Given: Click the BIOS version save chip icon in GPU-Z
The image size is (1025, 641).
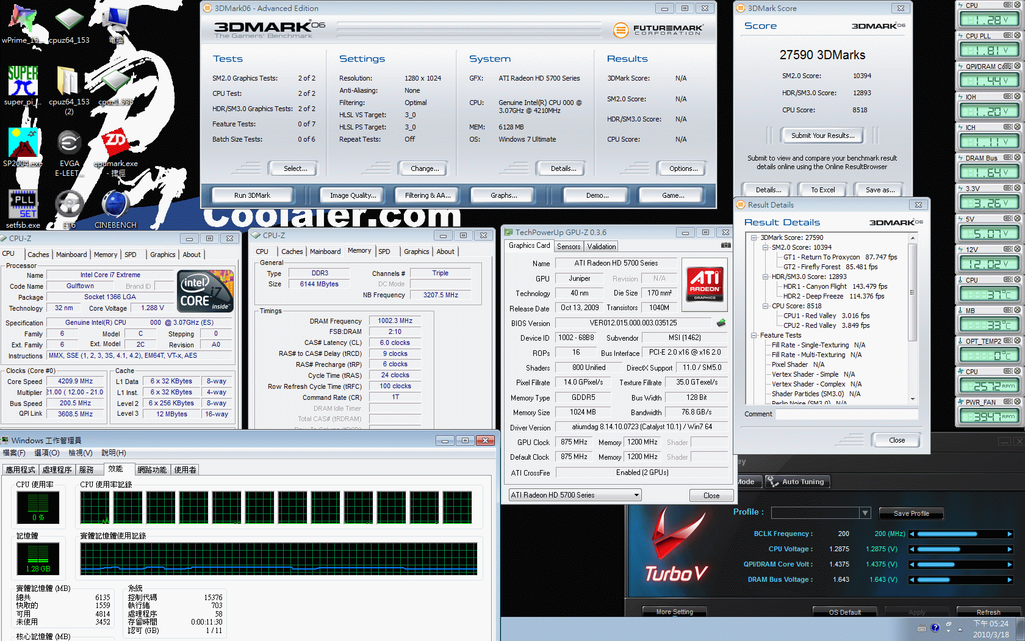Looking at the screenshot, I should [721, 323].
